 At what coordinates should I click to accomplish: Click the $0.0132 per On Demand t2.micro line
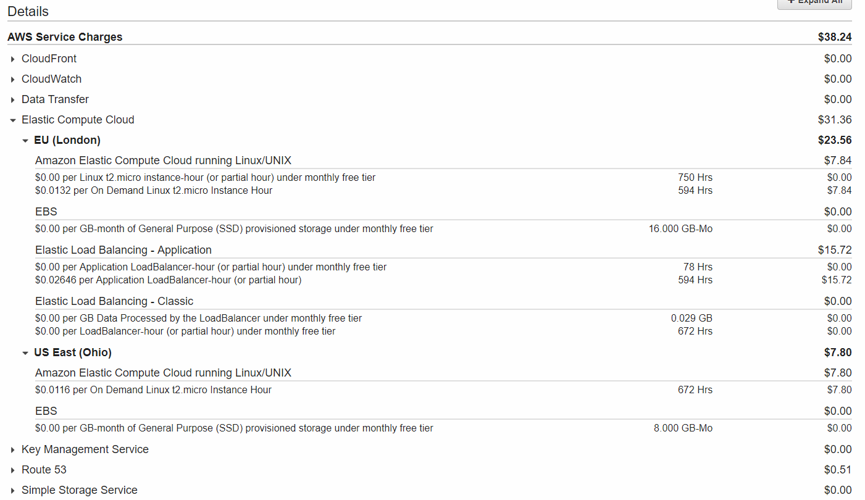pyautogui.click(x=154, y=191)
